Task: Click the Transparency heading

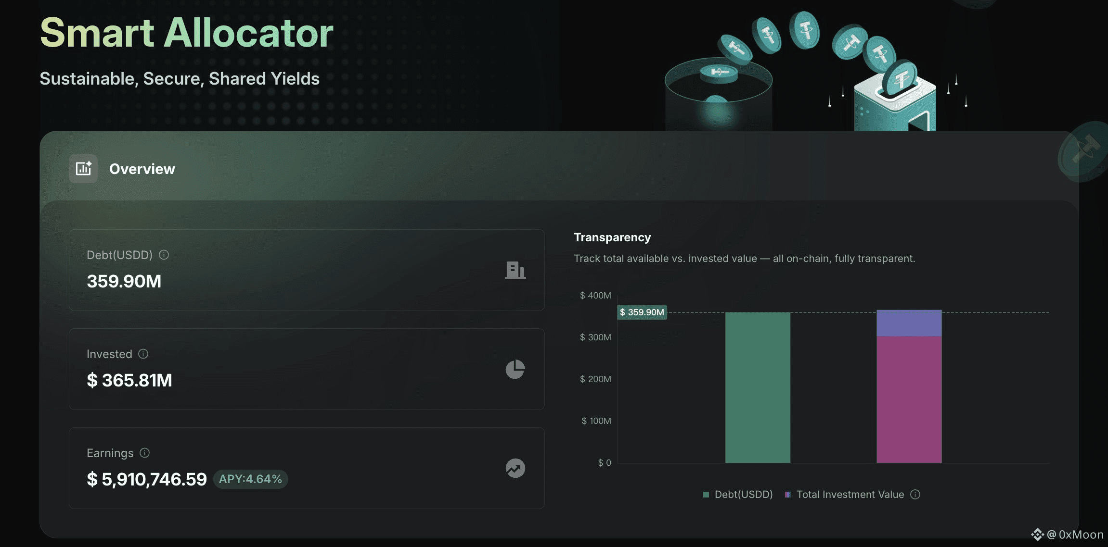Action: (612, 237)
